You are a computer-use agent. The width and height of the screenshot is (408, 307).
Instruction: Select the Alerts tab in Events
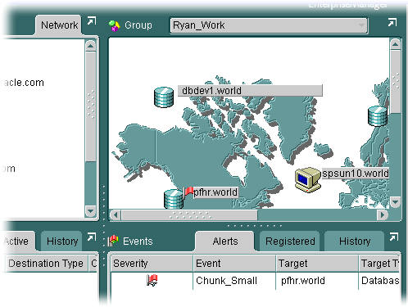tap(225, 242)
